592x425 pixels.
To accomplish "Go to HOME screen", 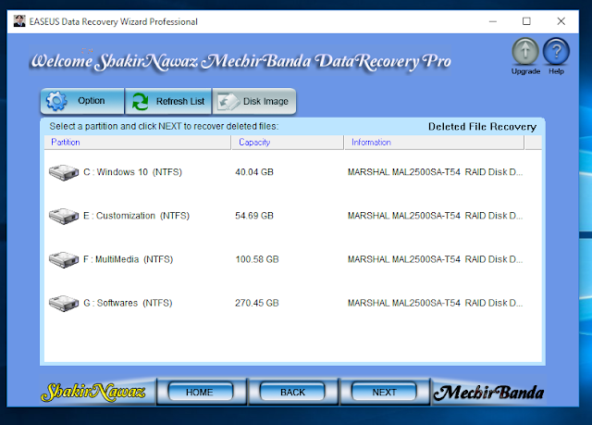I will click(x=200, y=393).
